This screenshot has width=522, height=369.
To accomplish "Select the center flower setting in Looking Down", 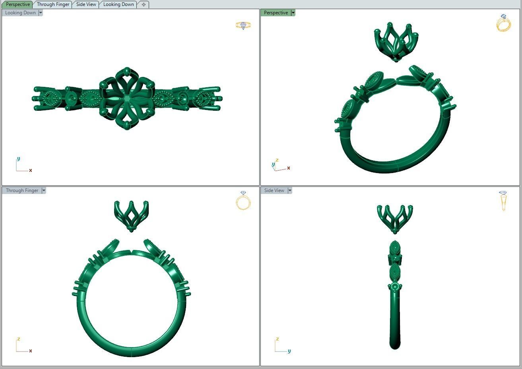I will click(127, 98).
